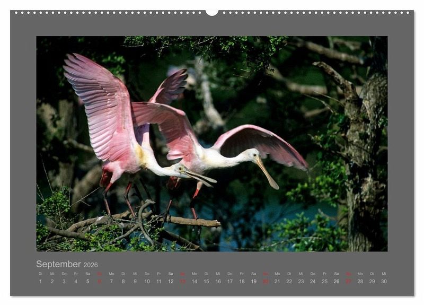Select date 1 in the calendar

pos(40,281)
